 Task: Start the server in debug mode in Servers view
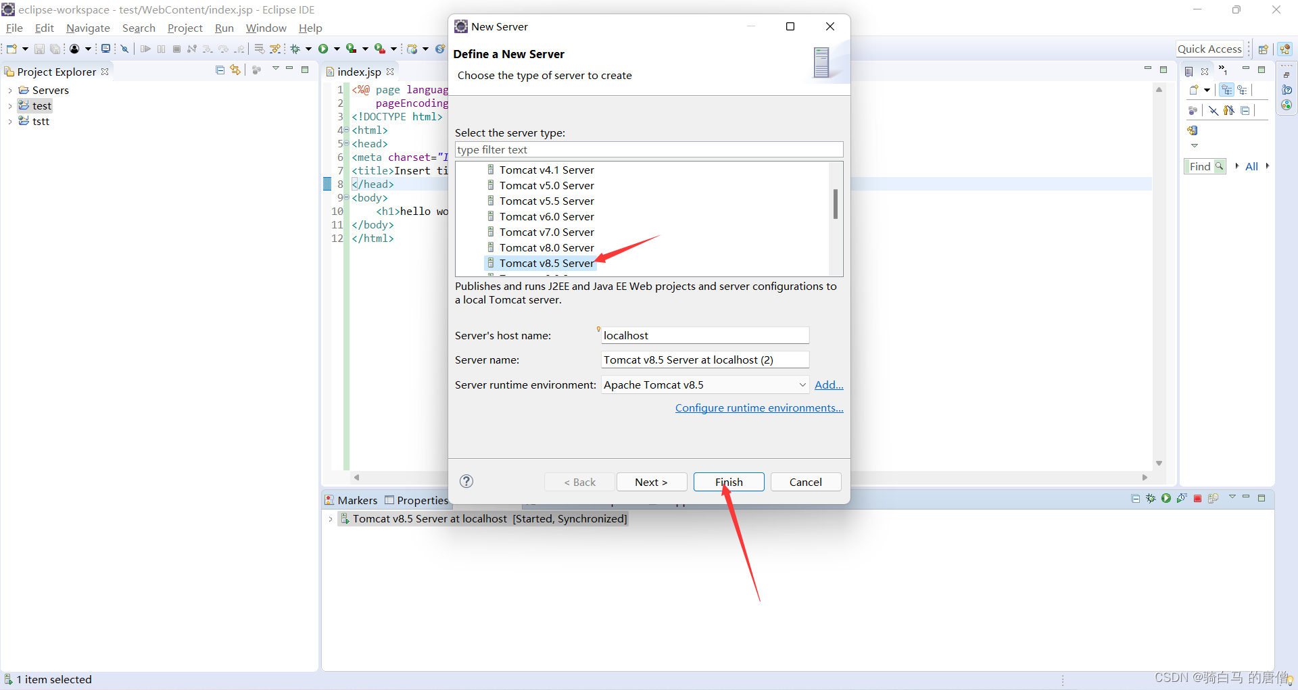(1151, 498)
